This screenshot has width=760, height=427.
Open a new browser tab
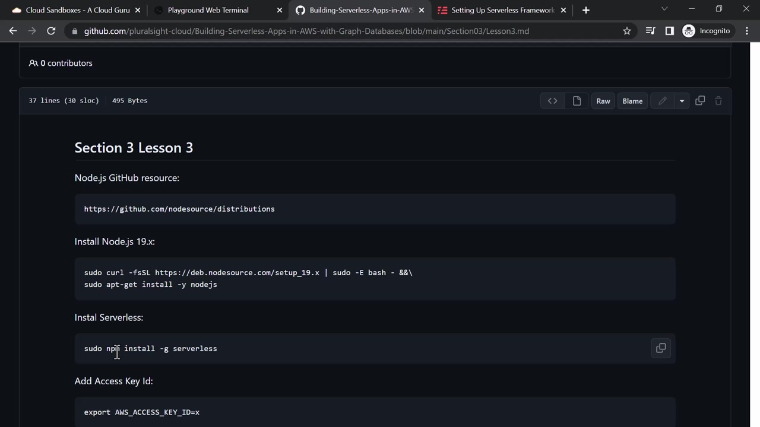point(586,10)
